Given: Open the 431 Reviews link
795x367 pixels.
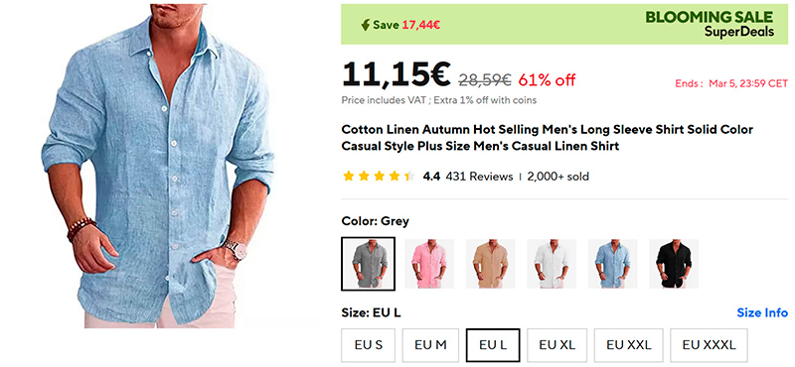Looking at the screenshot, I should (479, 177).
